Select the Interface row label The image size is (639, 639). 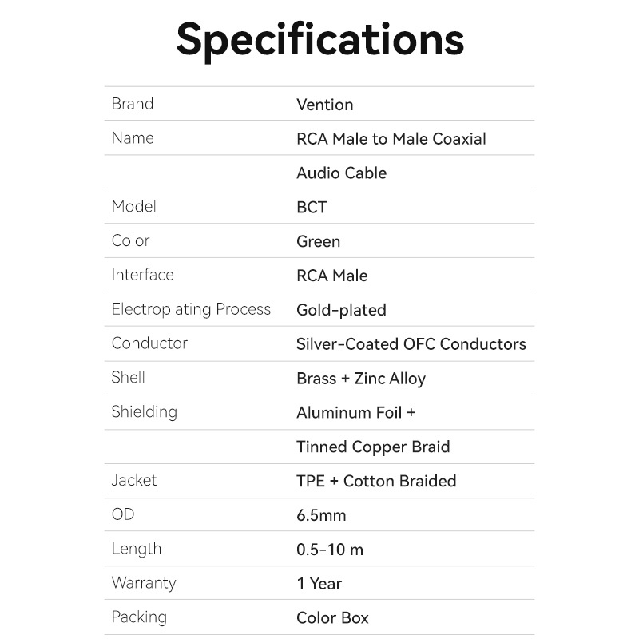click(x=142, y=276)
